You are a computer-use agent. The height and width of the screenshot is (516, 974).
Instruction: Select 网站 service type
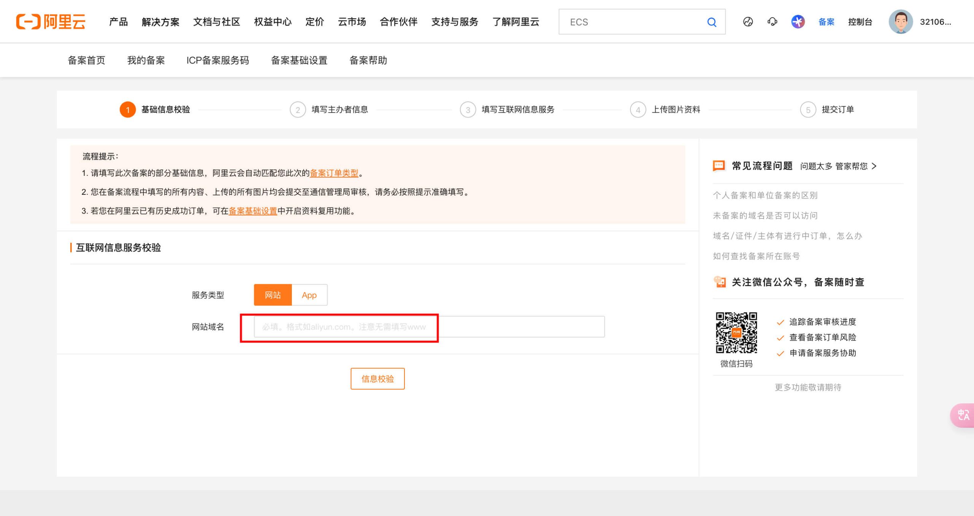[x=273, y=295]
